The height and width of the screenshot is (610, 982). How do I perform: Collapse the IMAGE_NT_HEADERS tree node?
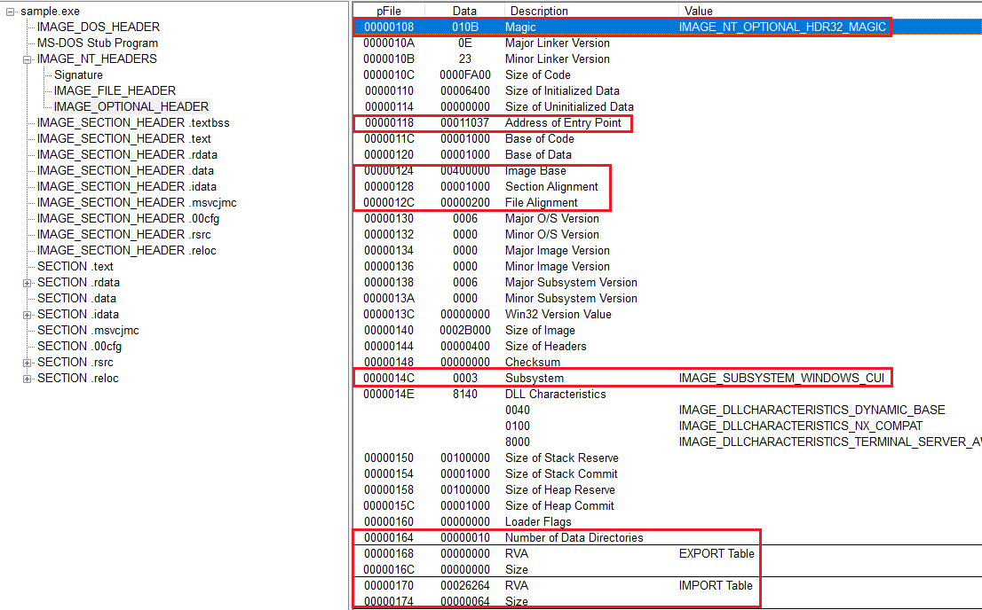coord(28,59)
